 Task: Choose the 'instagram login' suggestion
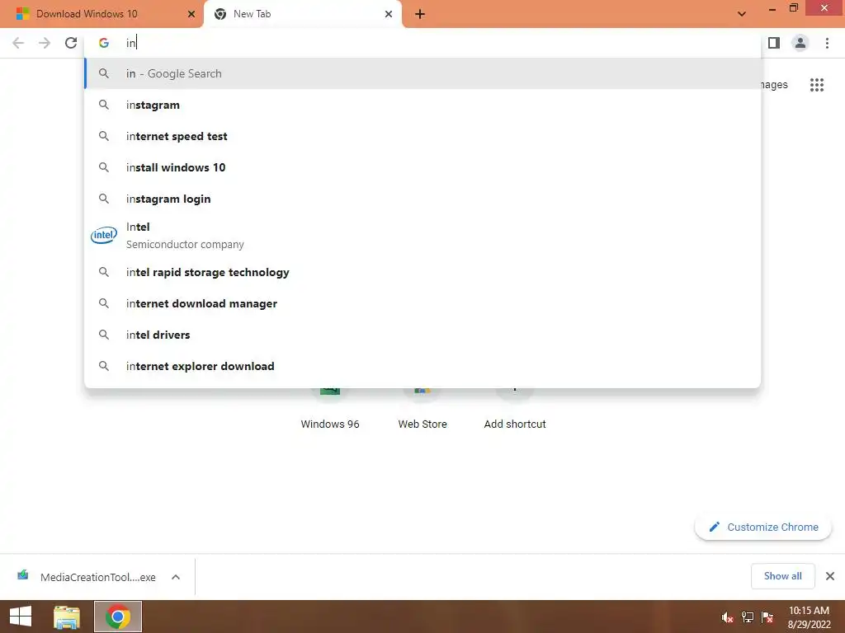coord(422,199)
